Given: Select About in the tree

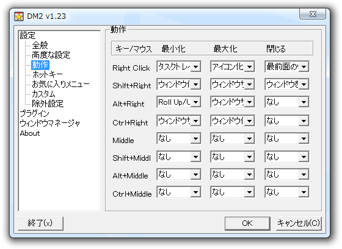Looking at the screenshot, I should click(30, 133).
